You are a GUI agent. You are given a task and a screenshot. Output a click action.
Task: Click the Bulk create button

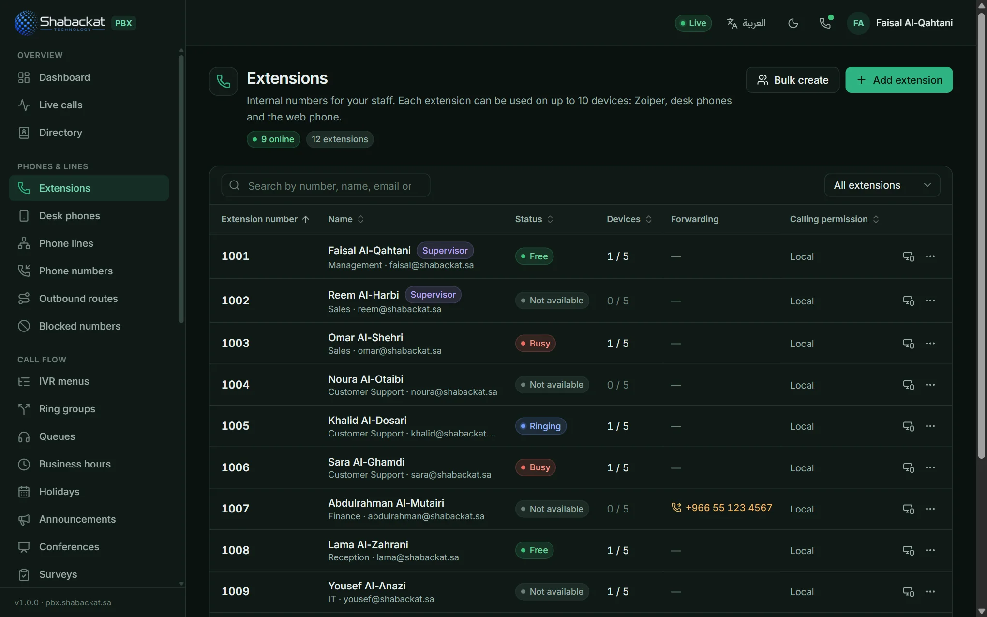pyautogui.click(x=793, y=80)
